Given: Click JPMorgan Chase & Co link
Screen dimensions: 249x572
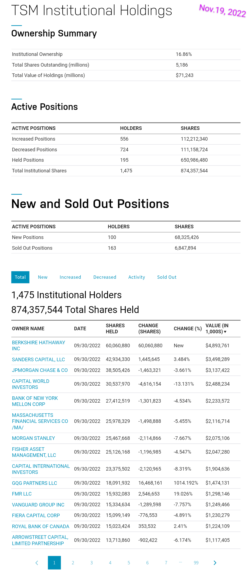Looking at the screenshot, I should [x=40, y=370].
